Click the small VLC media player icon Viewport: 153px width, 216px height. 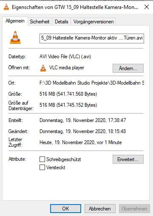click(43, 68)
